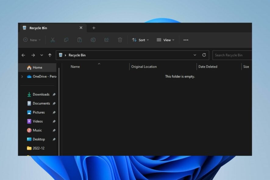Viewport: 270px width, 180px height.
Task: Sort by the Size column header
Action: pyautogui.click(x=247, y=67)
